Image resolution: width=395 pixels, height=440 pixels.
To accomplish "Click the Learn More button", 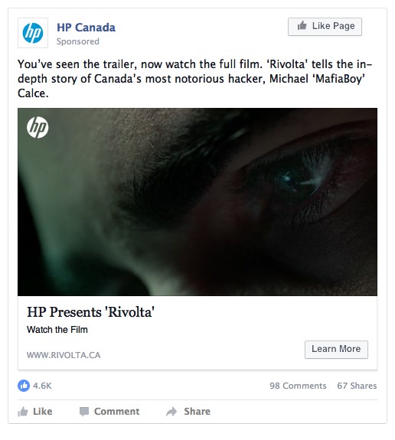I will coord(336,350).
